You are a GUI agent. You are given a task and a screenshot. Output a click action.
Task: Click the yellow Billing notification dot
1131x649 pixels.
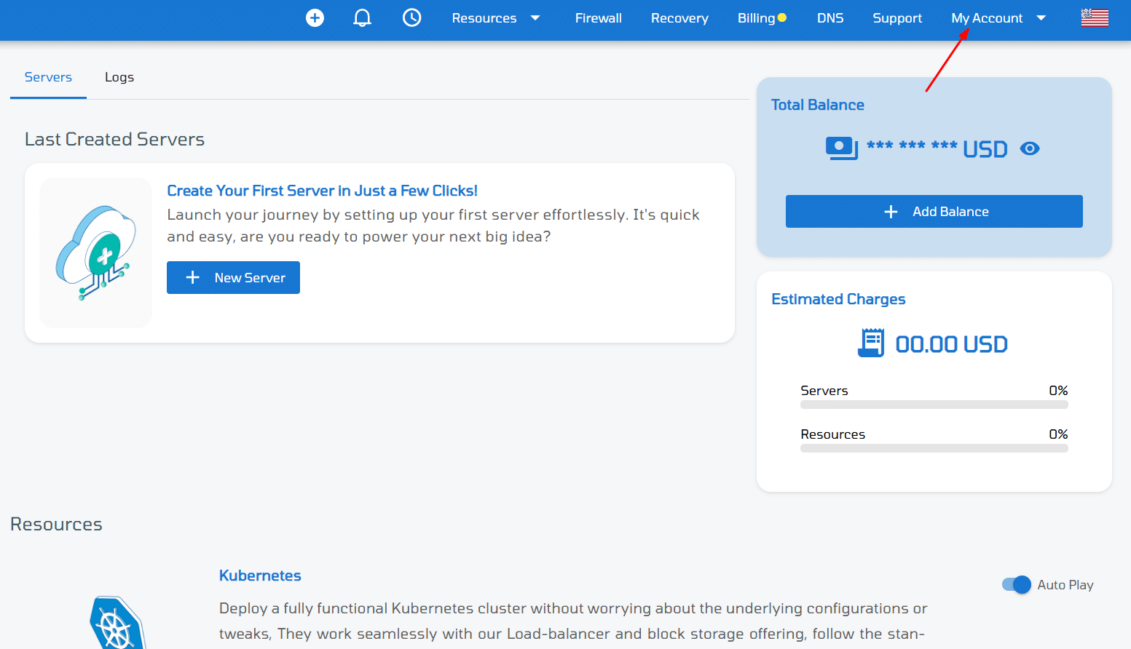782,17
